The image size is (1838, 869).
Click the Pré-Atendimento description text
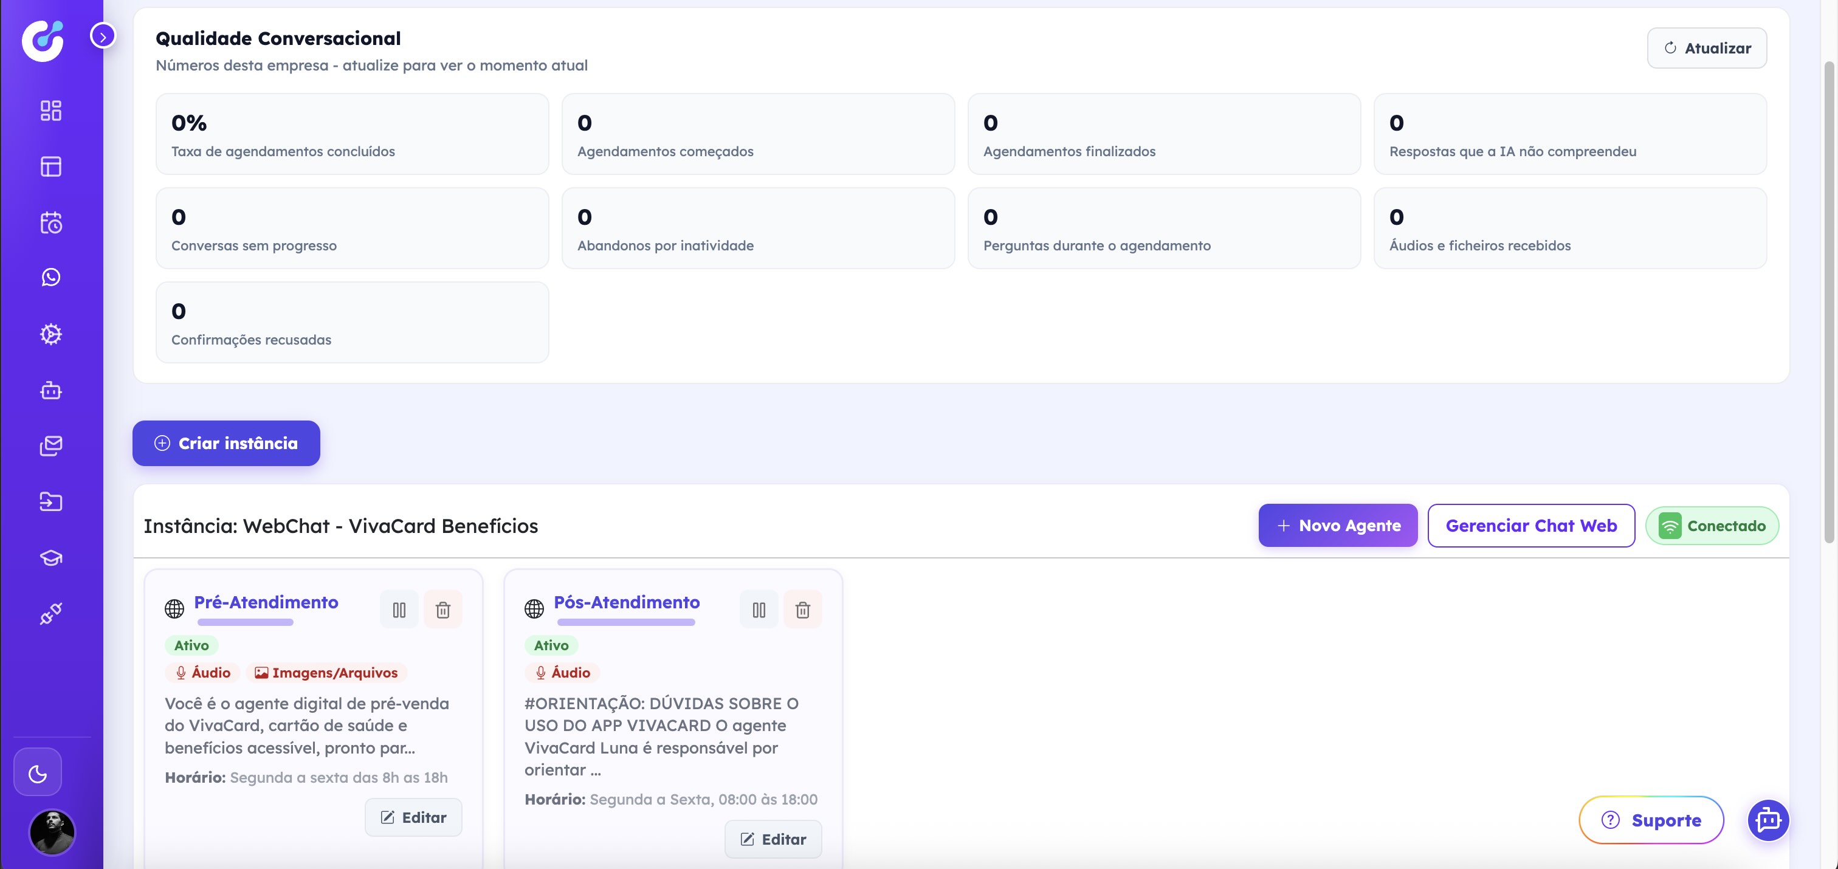pyautogui.click(x=307, y=726)
